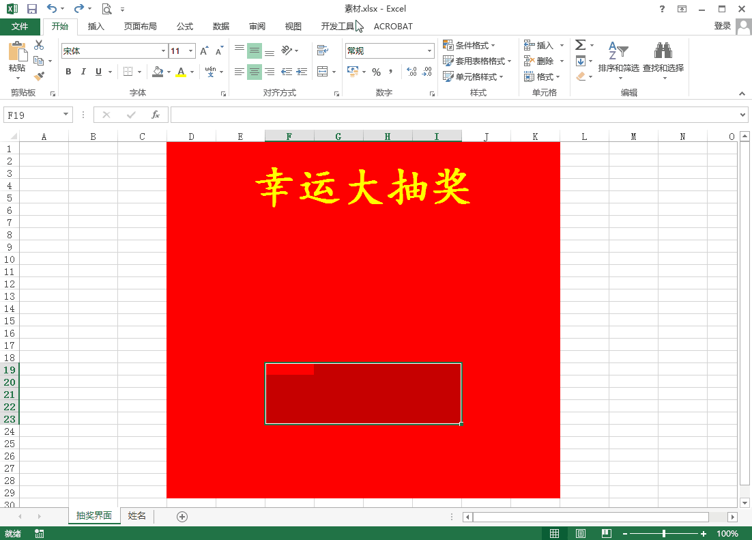Toggle align text right

point(270,72)
